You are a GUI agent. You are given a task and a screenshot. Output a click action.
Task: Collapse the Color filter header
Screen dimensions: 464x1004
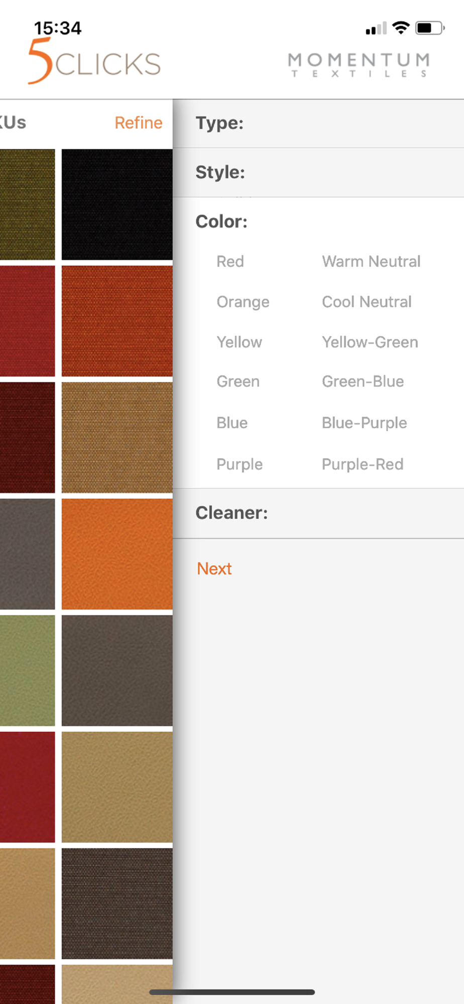[x=221, y=221]
